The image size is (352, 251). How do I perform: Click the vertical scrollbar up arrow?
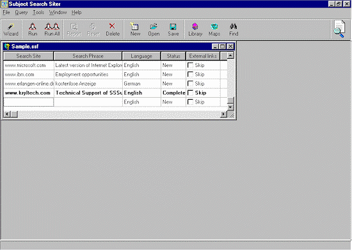[230, 56]
